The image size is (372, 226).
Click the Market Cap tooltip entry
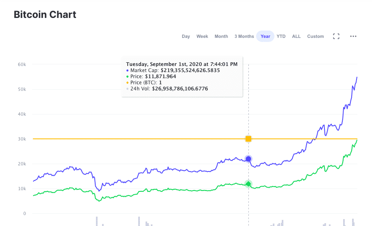coord(173,70)
